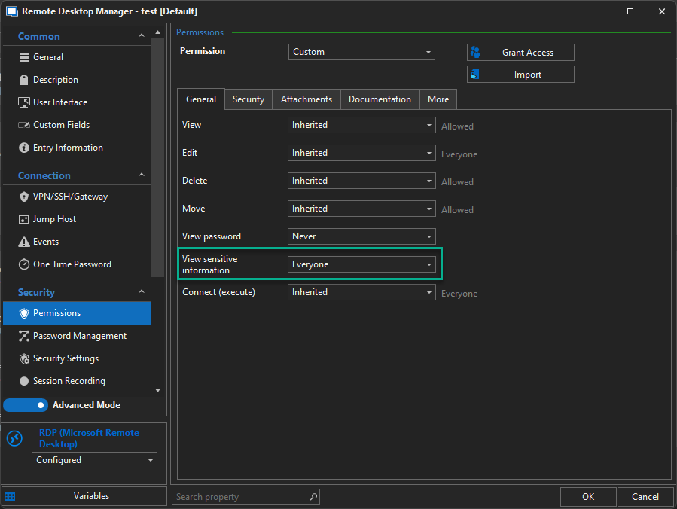
Task: Open VPN/SSH/Gateway shield icon entry
Action: tap(24, 197)
